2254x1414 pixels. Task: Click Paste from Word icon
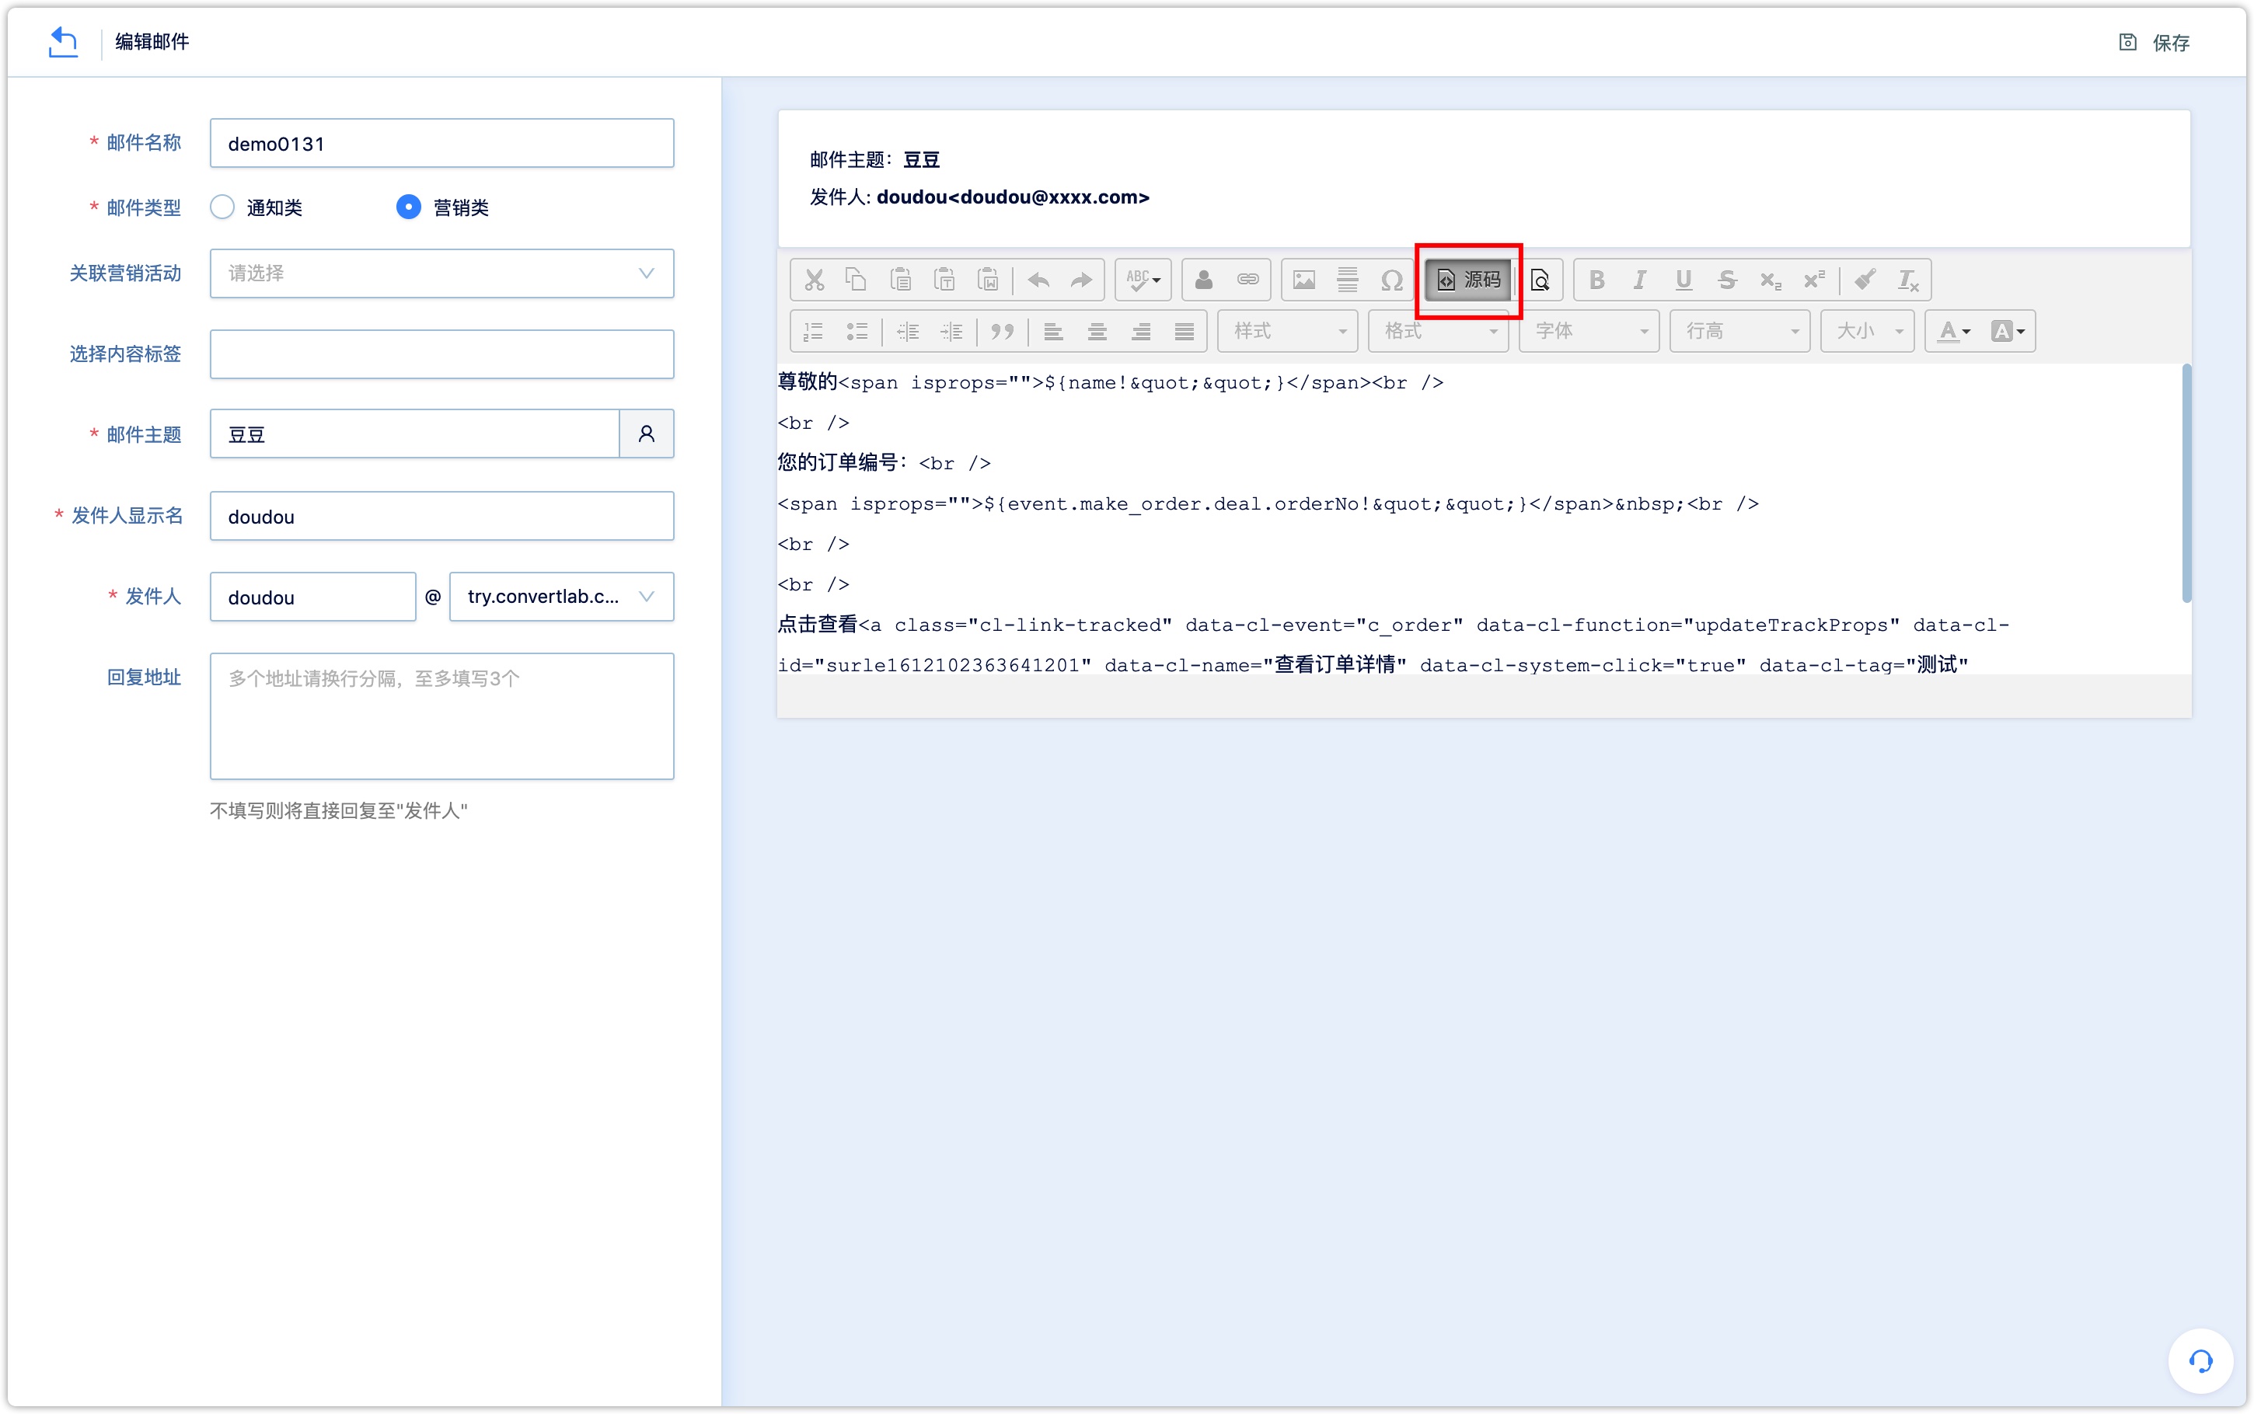click(x=988, y=280)
